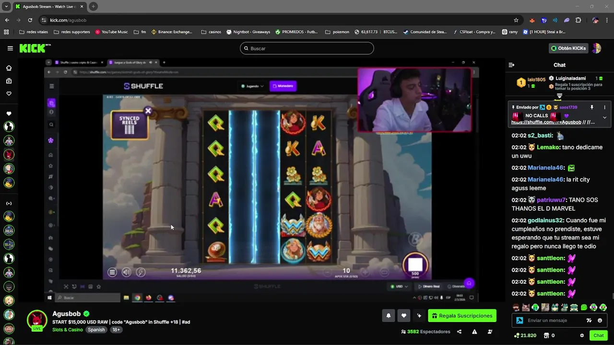Viewport: 614px width, 345px height.
Task: Click the KICK logo
Action: coord(35,48)
